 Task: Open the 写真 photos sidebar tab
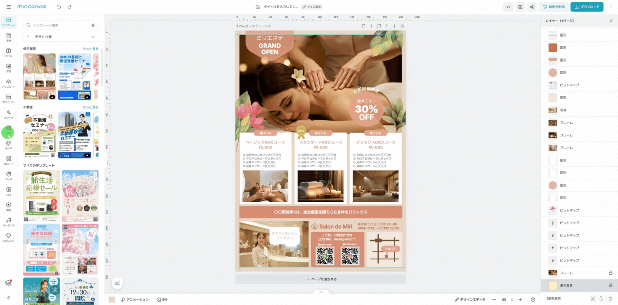pyautogui.click(x=9, y=68)
